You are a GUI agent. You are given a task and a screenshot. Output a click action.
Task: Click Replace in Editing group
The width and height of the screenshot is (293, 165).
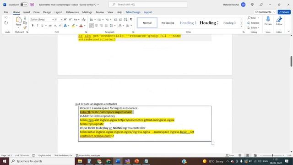253,23
